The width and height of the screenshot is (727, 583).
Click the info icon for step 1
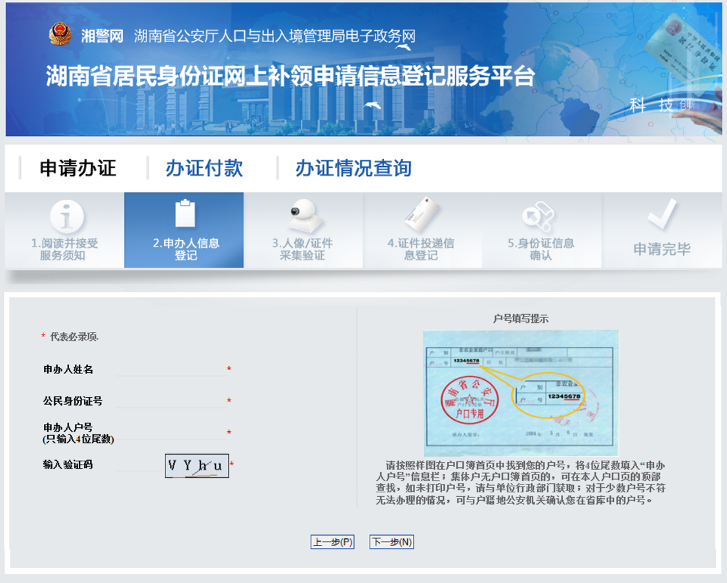[x=66, y=216]
